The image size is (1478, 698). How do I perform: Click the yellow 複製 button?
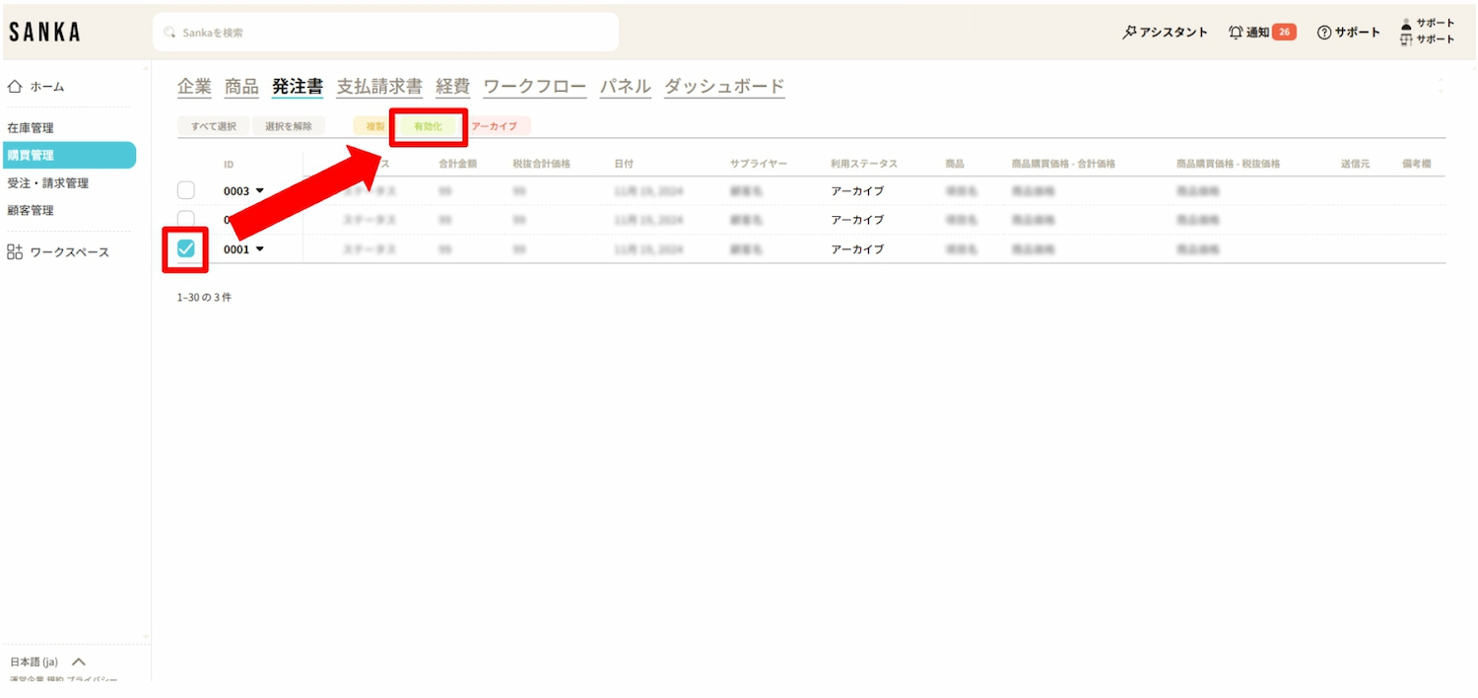click(x=375, y=126)
